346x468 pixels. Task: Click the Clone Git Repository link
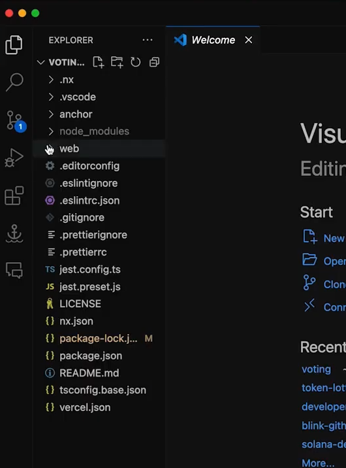click(324, 284)
